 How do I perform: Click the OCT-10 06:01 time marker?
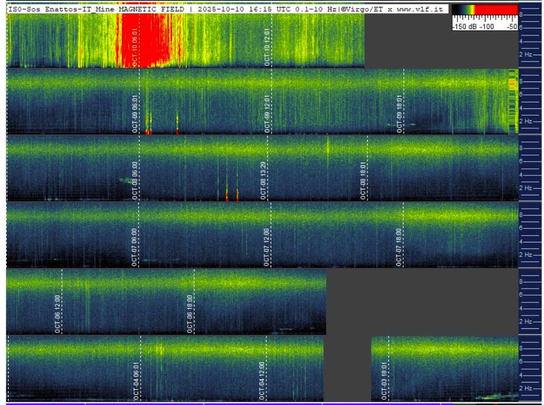(135, 47)
